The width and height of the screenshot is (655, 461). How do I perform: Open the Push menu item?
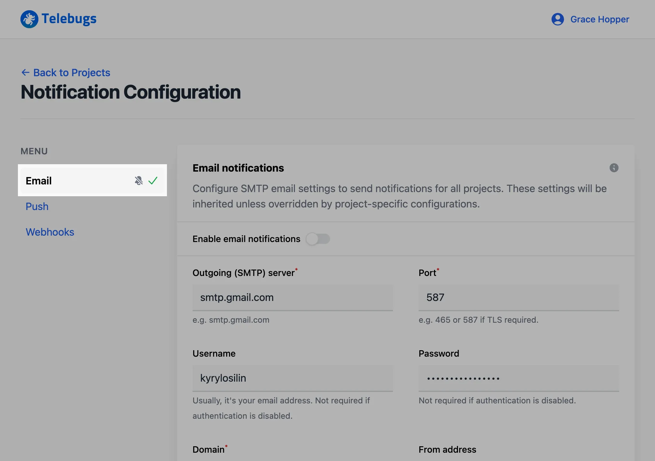[x=37, y=206]
